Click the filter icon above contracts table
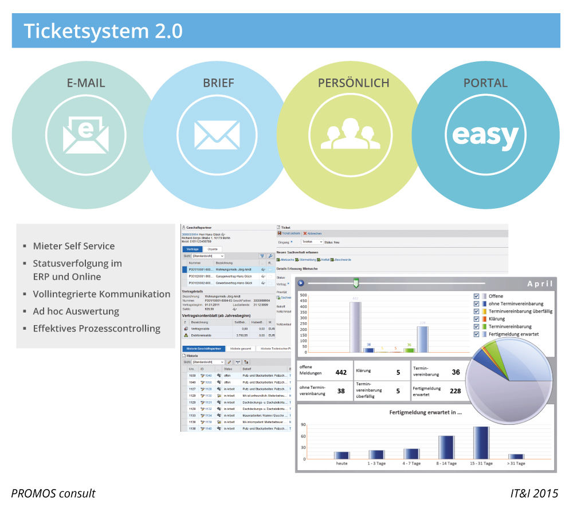 (x=261, y=256)
